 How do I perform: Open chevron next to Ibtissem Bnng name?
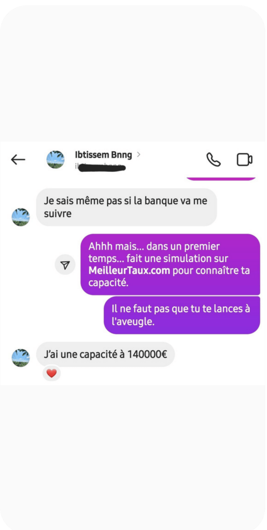139,154
